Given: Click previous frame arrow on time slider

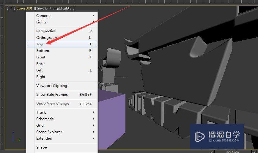Looking at the screenshot, I should 212,152.
